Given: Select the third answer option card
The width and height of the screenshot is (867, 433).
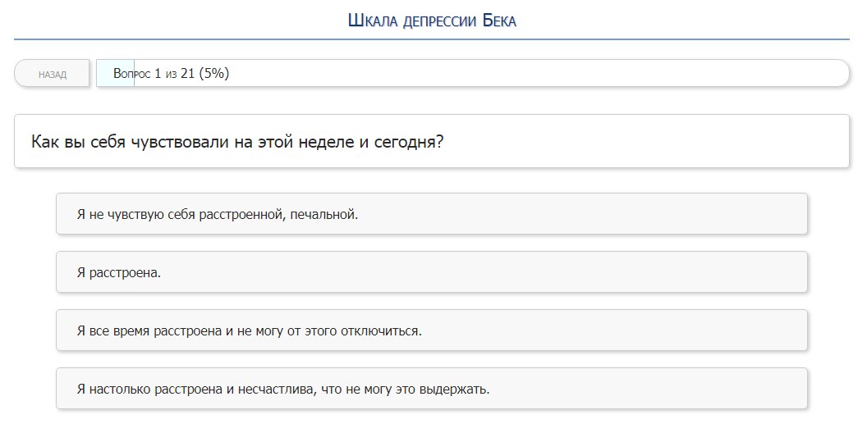Looking at the screenshot, I should pos(431,330).
